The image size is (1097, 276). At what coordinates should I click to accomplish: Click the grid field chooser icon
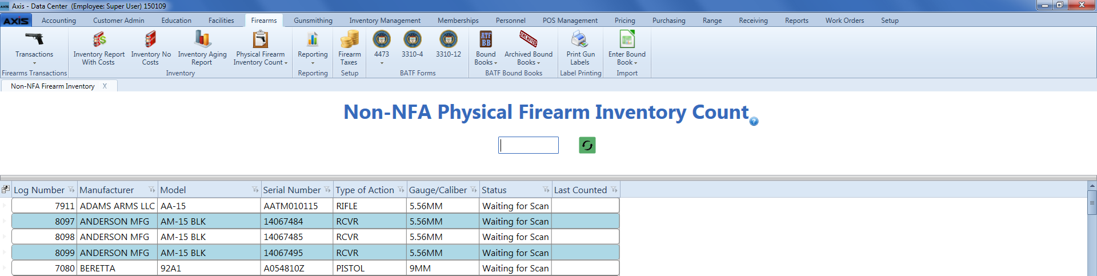click(6, 189)
